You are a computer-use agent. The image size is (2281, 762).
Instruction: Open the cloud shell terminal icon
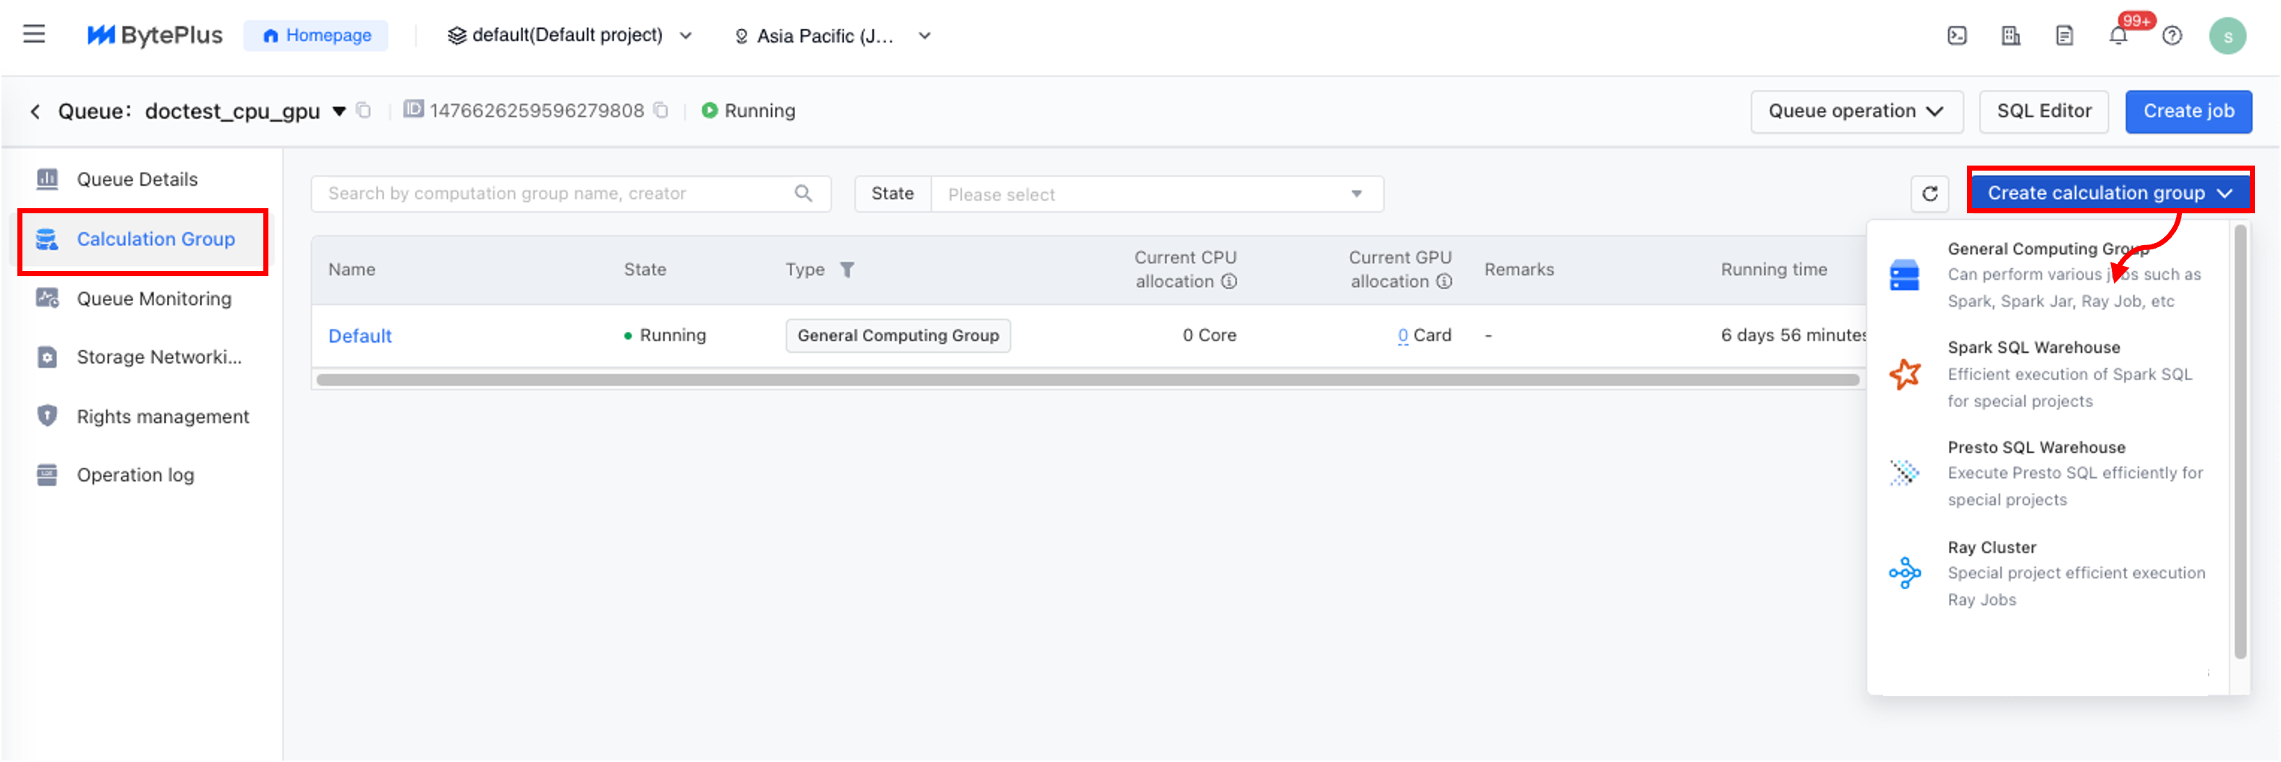tap(1957, 36)
